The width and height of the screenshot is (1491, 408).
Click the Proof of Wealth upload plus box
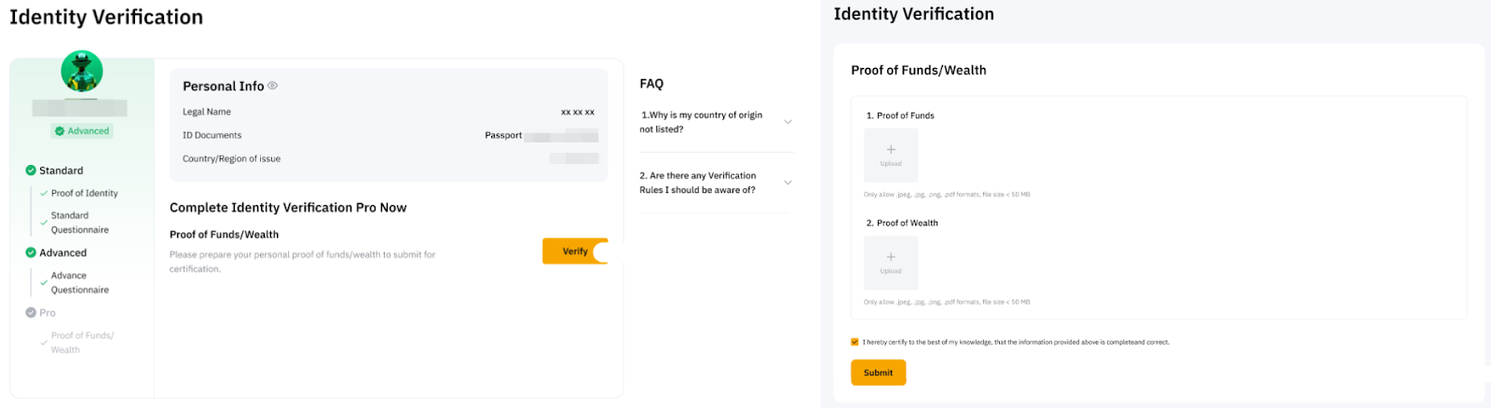tap(891, 262)
